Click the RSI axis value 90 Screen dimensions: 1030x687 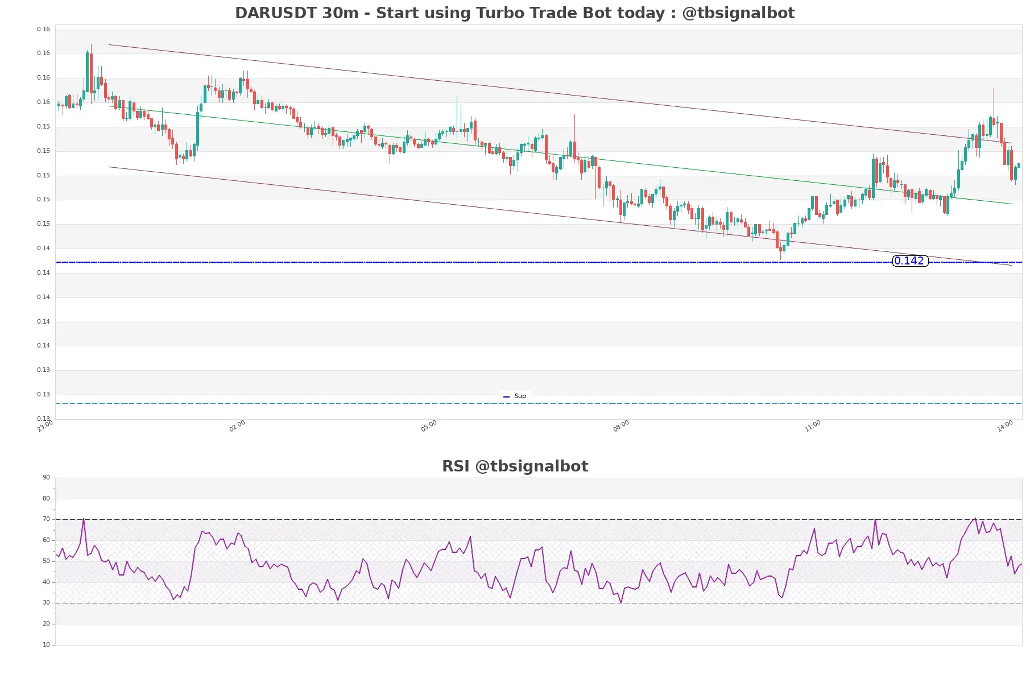click(x=46, y=477)
